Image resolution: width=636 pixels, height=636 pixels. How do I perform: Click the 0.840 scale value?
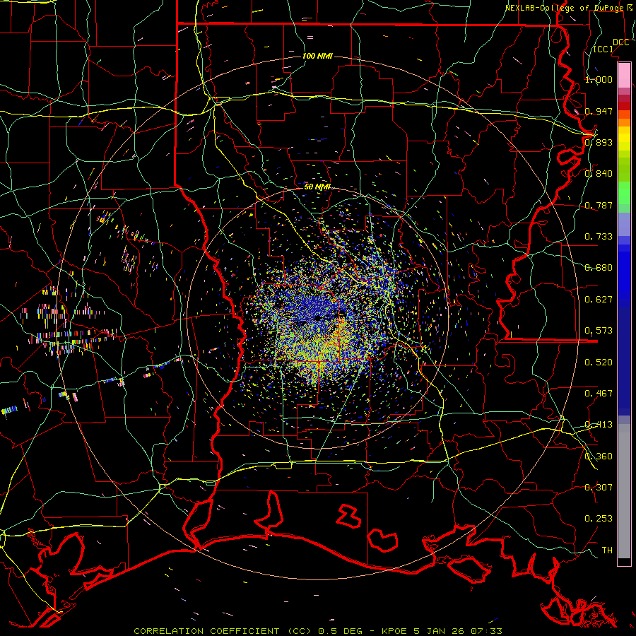[599, 173]
